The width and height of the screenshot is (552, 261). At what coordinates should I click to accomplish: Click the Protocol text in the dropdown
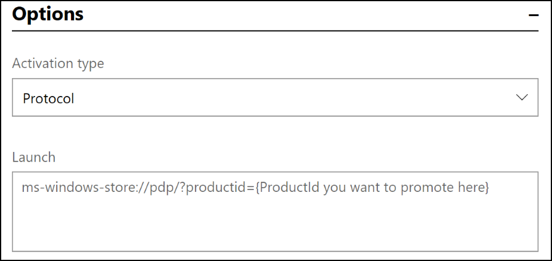pyautogui.click(x=48, y=98)
